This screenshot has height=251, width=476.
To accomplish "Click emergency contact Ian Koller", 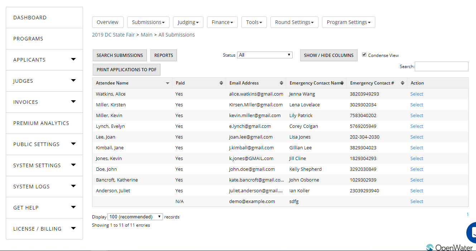I will click(x=299, y=190).
